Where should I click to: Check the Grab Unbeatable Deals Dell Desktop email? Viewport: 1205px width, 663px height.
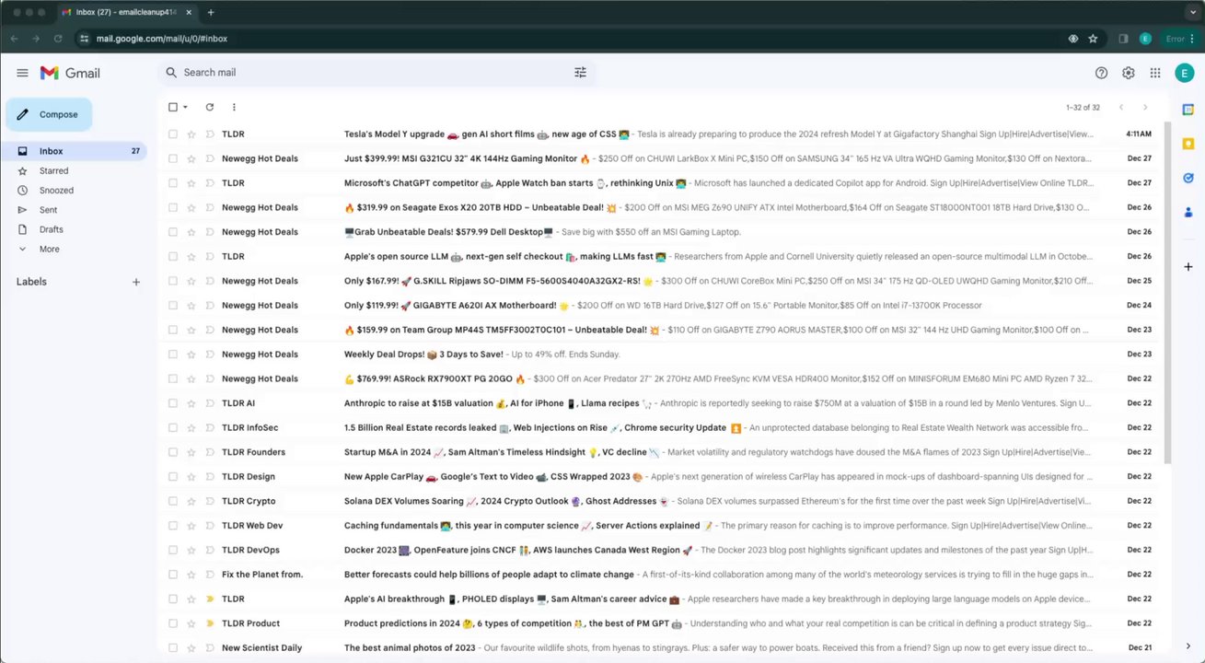[x=172, y=232]
